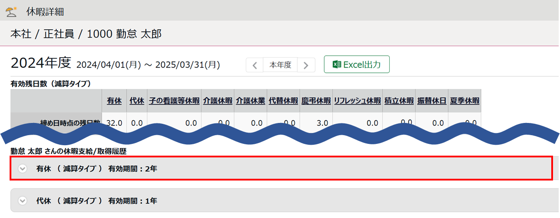Click the 本年度 current year button
Screen dimensions: 560x218
point(280,65)
